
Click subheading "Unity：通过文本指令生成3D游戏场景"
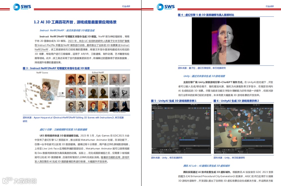pos(204,76)
